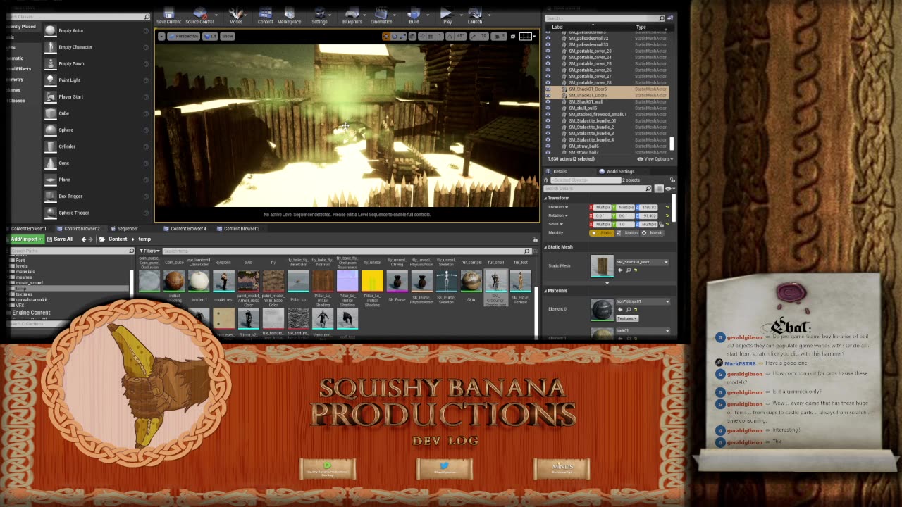Select the Player Start placement icon

(x=50, y=96)
